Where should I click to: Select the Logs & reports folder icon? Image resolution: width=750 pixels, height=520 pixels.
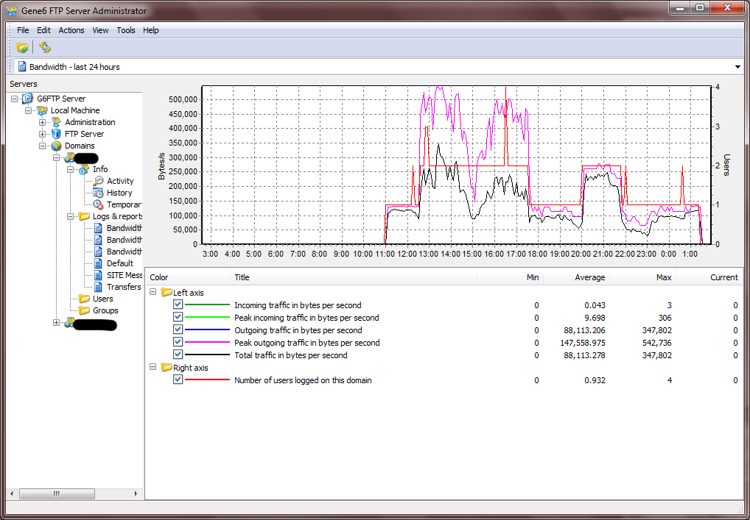click(84, 216)
